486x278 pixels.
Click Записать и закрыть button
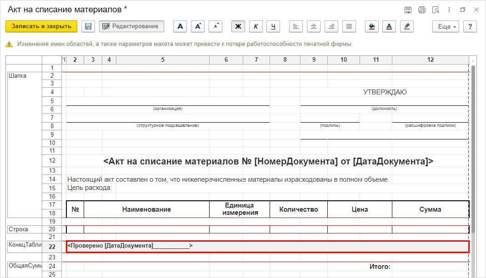coord(41,26)
